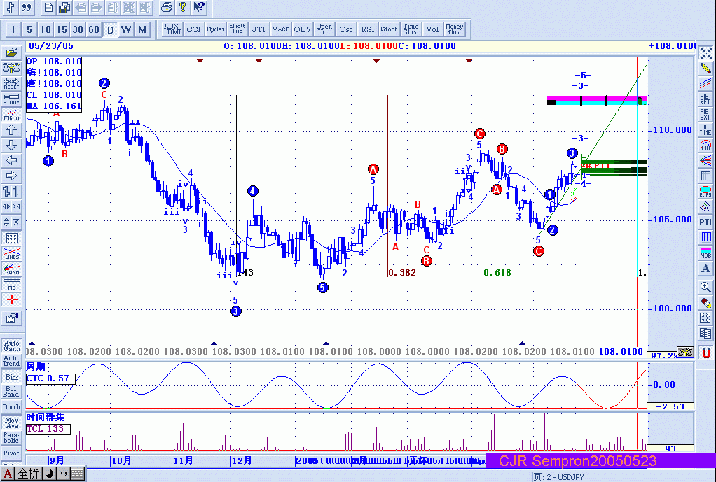The height and width of the screenshot is (482, 716).
Task: Select the FIB TIME tool
Action: coord(705,129)
